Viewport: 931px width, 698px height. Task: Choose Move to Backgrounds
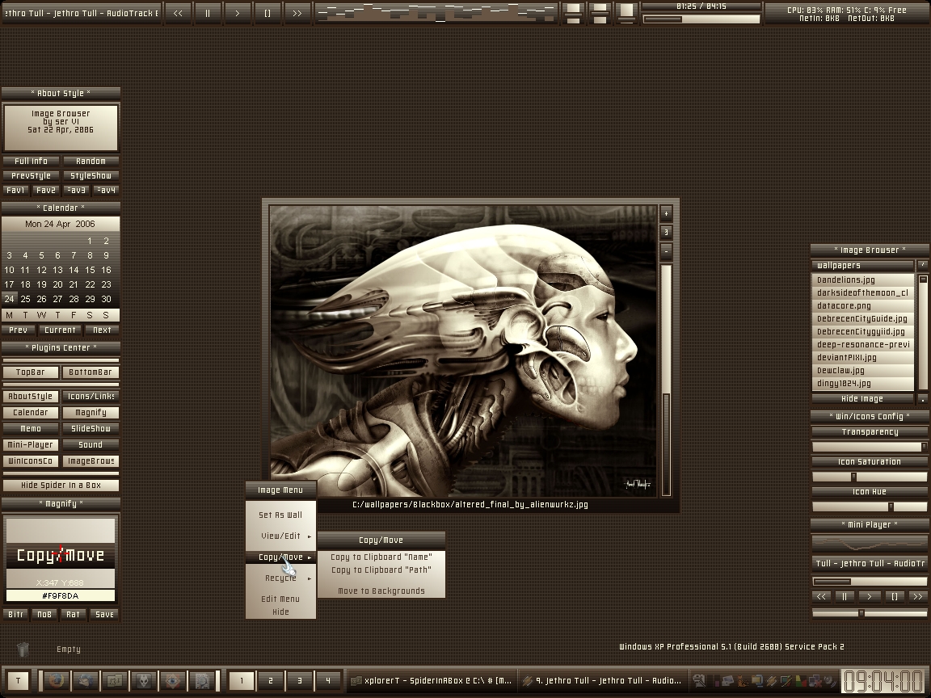pos(381,591)
